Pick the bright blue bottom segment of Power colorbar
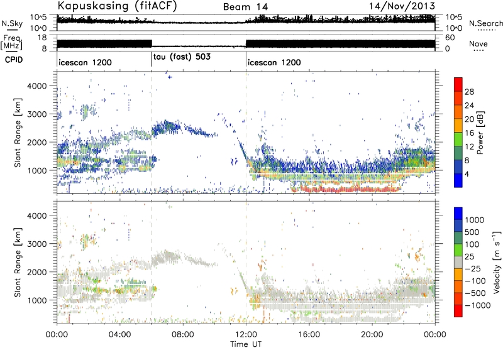Image resolution: width=503 pixels, height=348 pixels. pos(458,180)
